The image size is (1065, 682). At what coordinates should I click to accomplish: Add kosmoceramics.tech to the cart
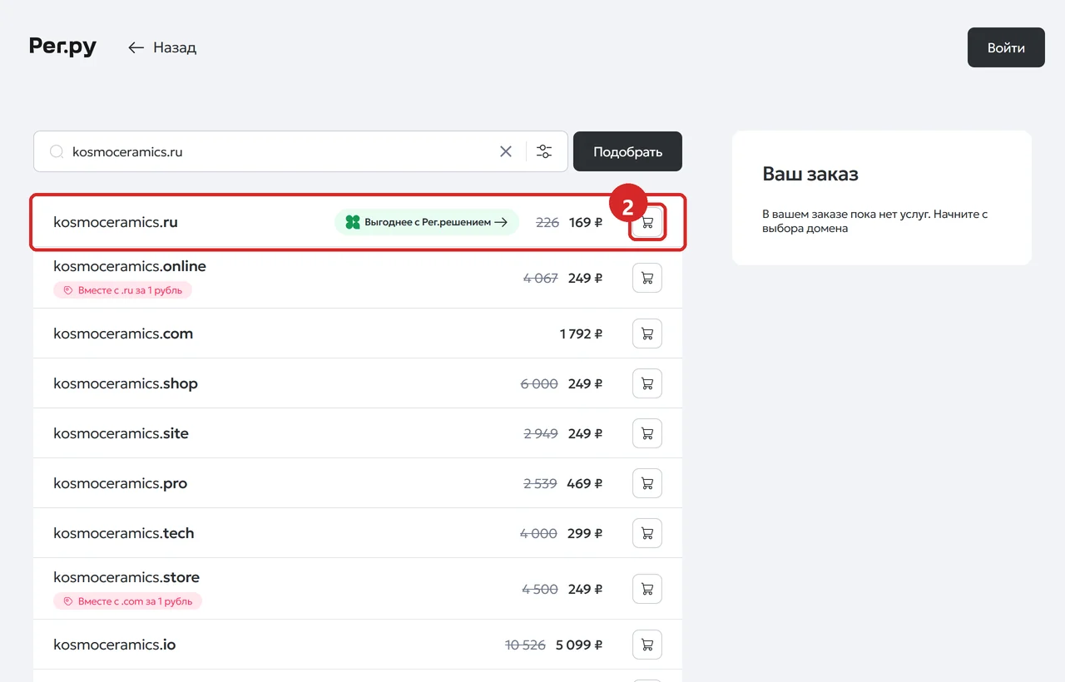[x=647, y=533]
